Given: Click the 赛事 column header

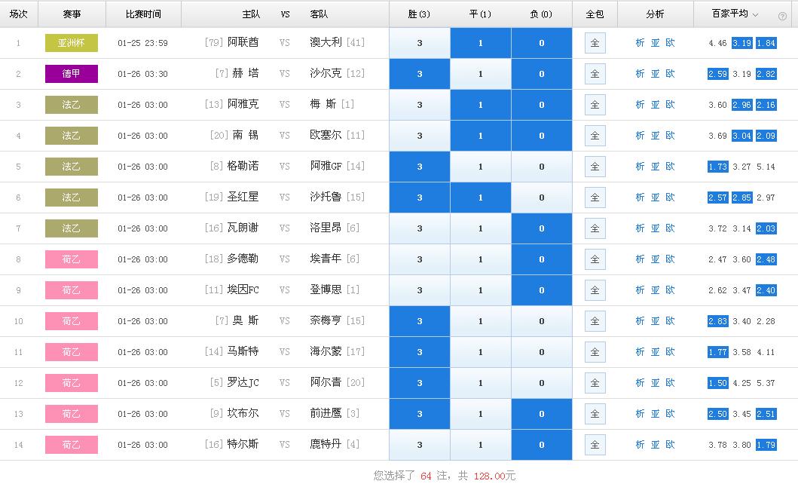Looking at the screenshot, I should pos(72,14).
